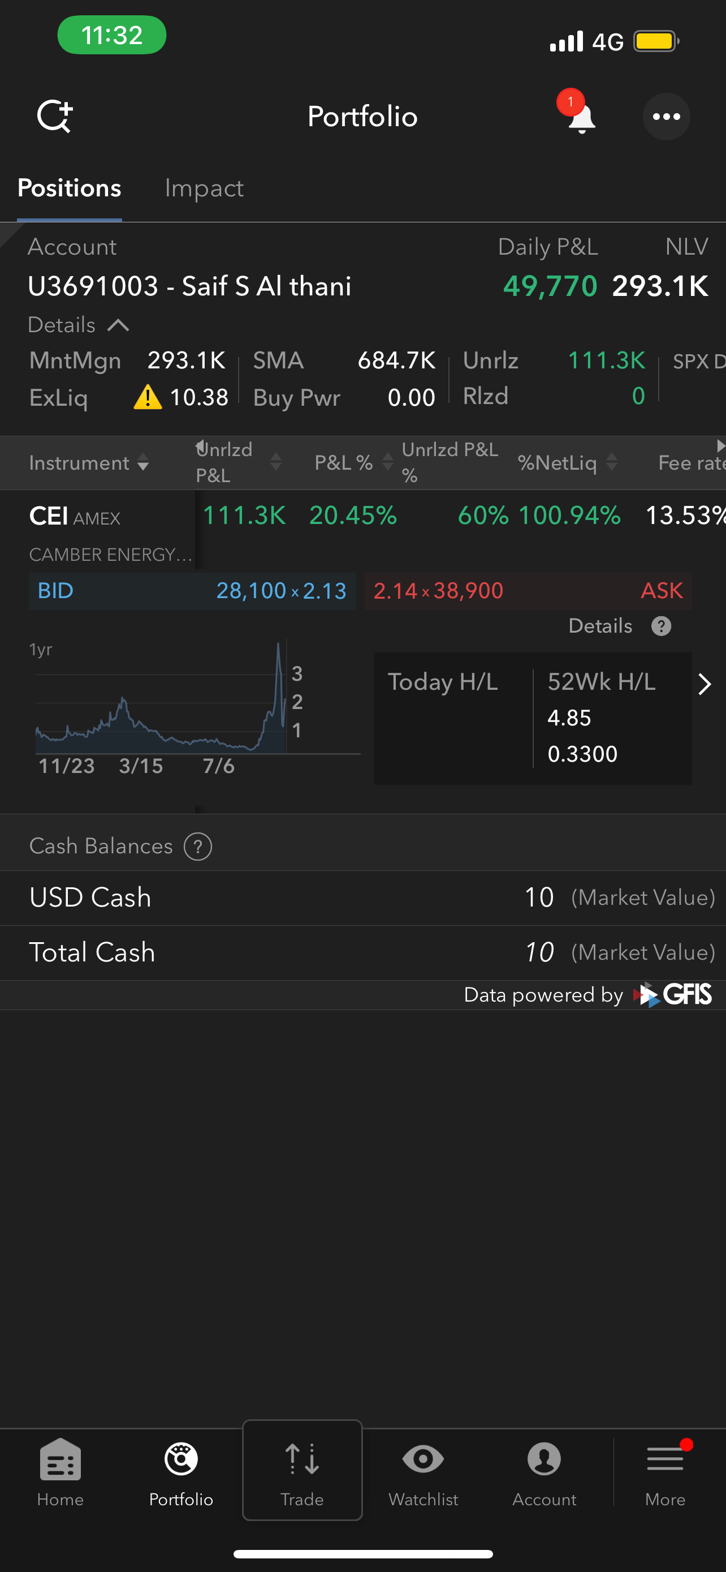
Task: Select the Positions tab
Action: [70, 188]
